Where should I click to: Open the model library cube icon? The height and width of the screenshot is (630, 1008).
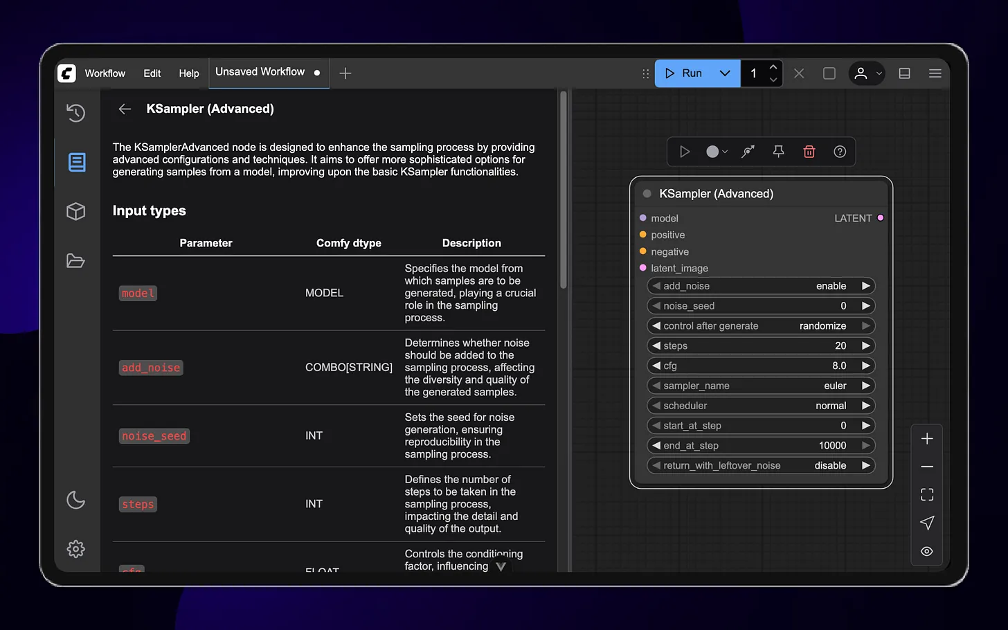(x=76, y=211)
